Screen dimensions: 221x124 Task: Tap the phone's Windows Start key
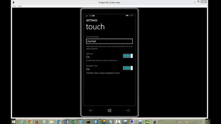[109, 111]
